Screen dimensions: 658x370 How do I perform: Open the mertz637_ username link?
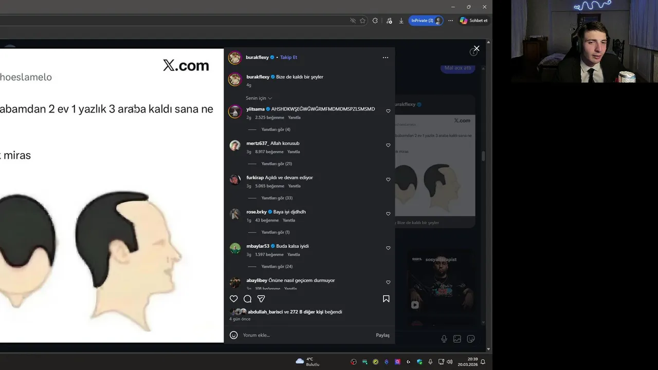pyautogui.click(x=258, y=143)
